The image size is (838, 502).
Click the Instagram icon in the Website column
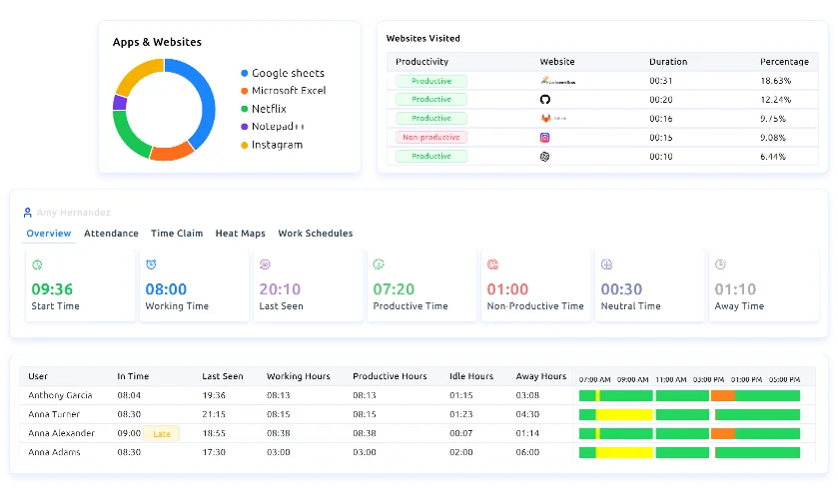[545, 138]
